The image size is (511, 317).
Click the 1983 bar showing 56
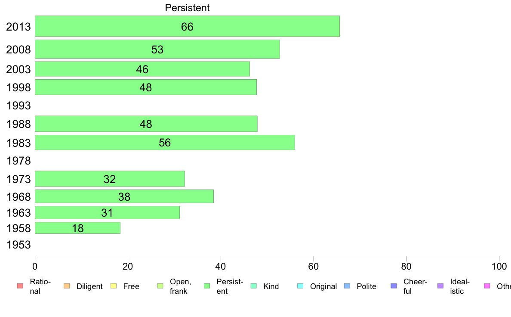pos(165,143)
